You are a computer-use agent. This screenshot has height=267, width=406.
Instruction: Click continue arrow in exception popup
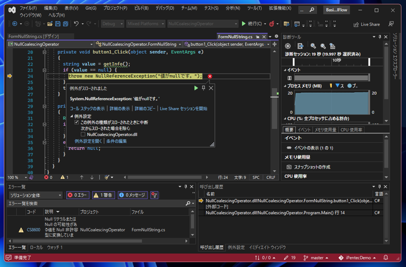[x=196, y=88]
